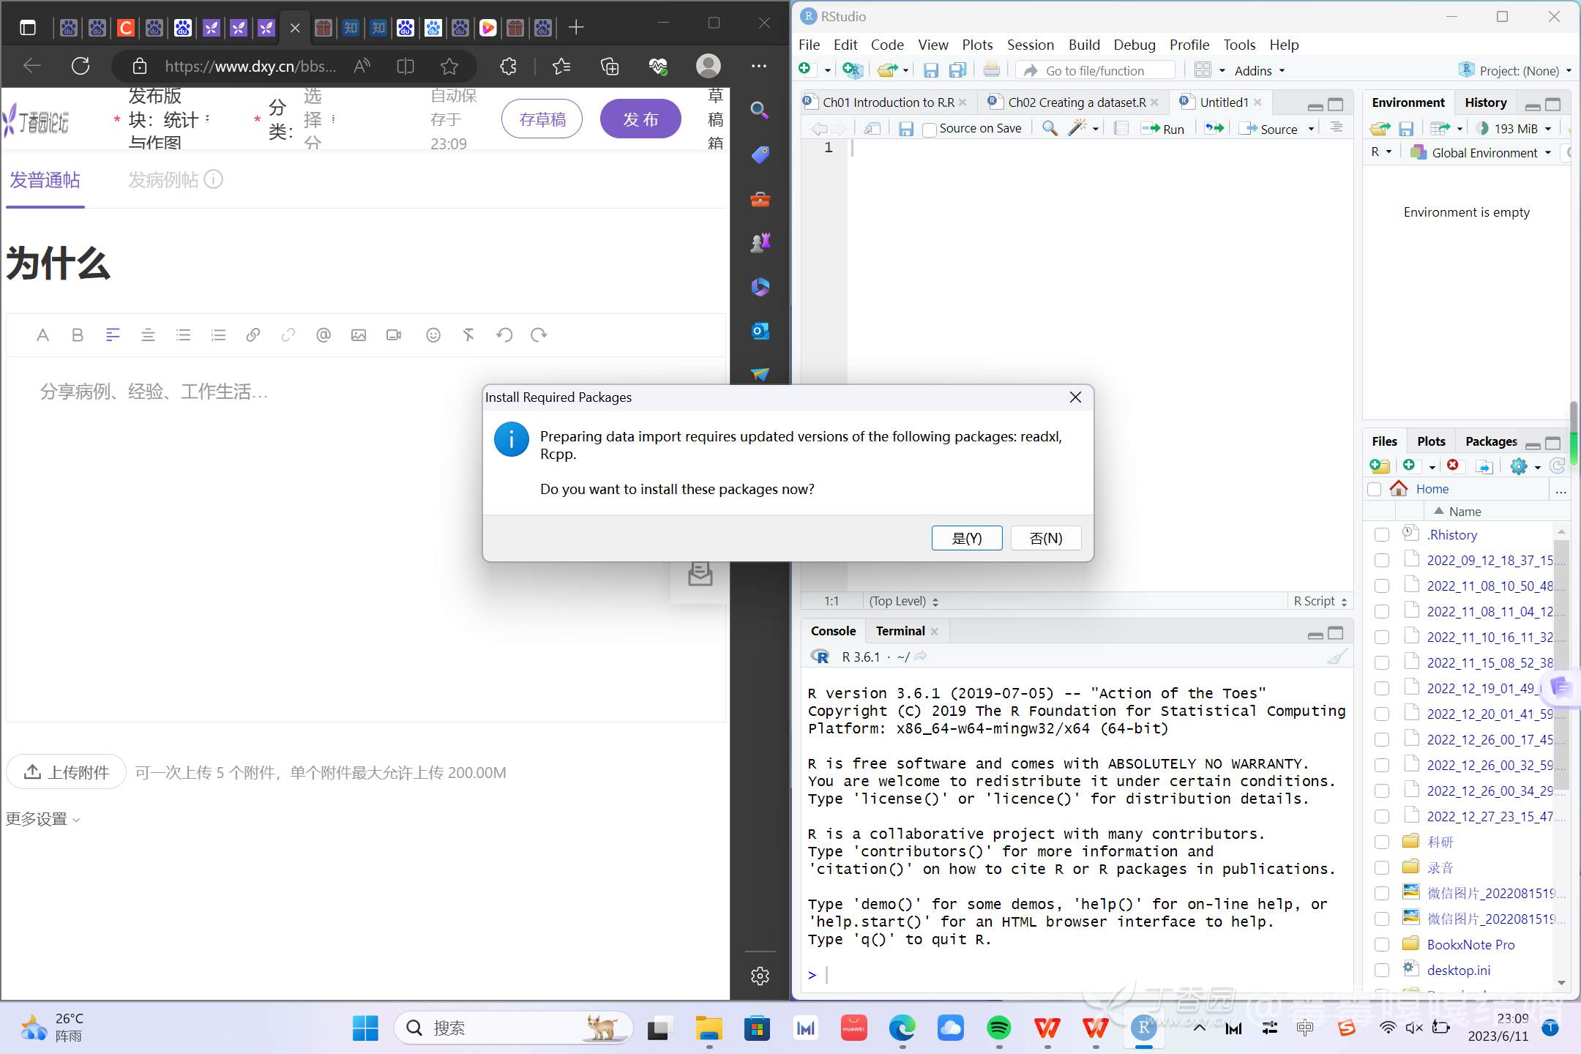Toggle Source on Save checkbox
Viewport: 1581px width, 1054px height.
point(930,130)
